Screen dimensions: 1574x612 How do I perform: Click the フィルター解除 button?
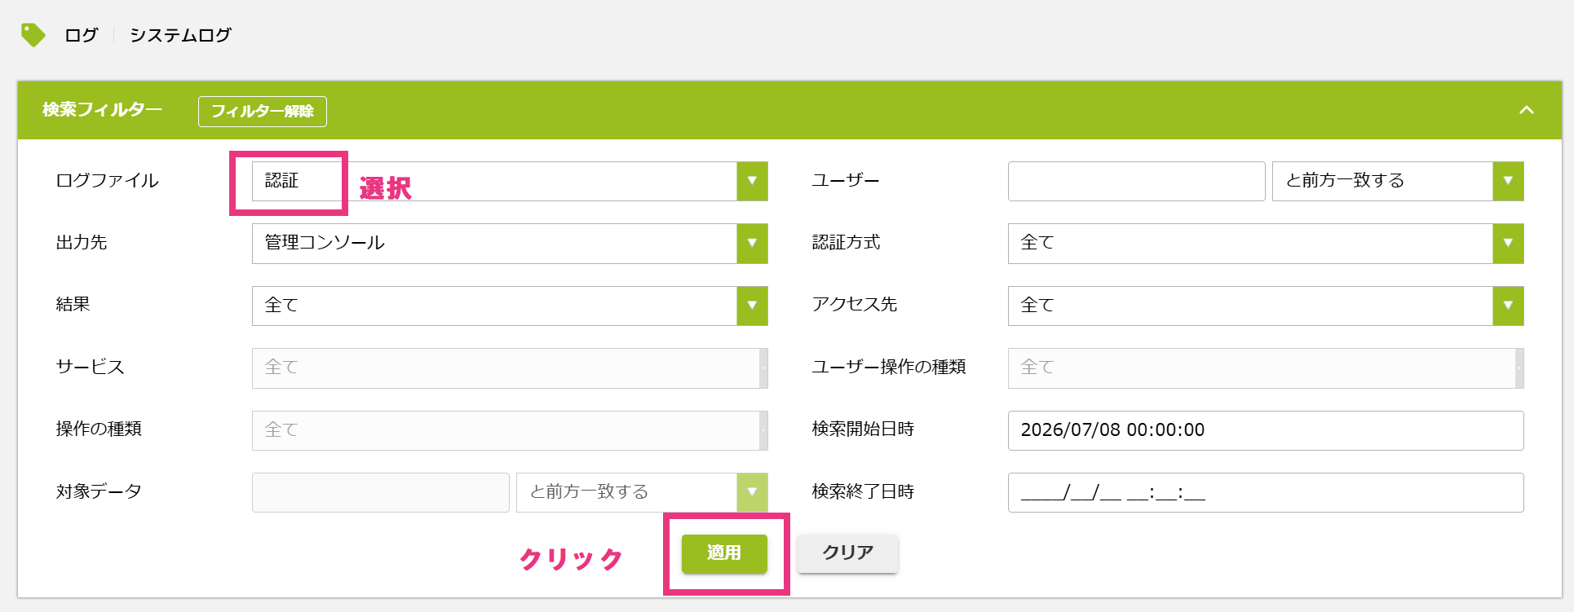(x=263, y=112)
